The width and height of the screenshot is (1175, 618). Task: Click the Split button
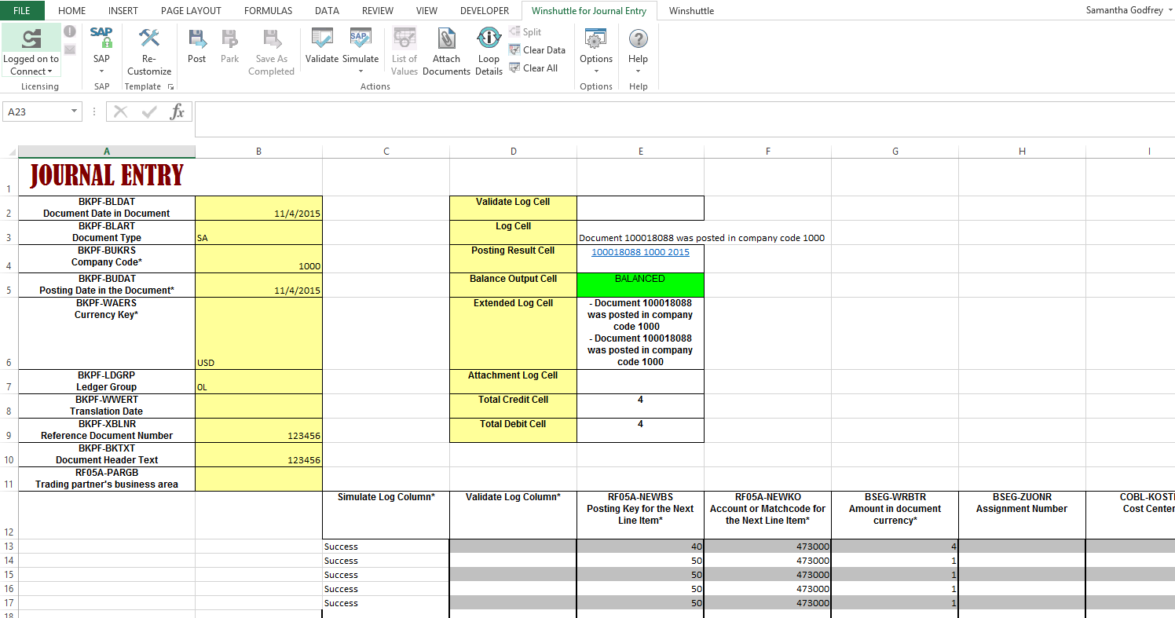click(x=525, y=31)
